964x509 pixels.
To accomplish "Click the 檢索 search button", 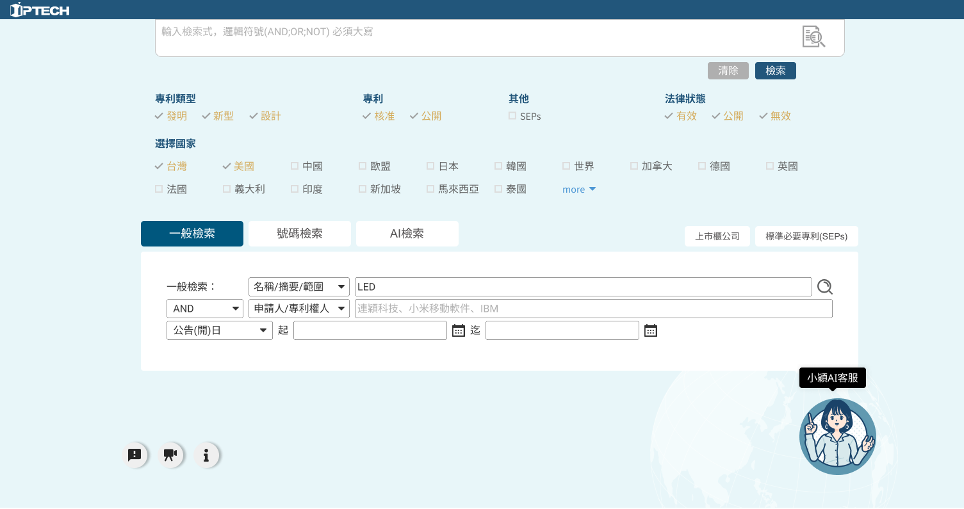I will click(775, 70).
